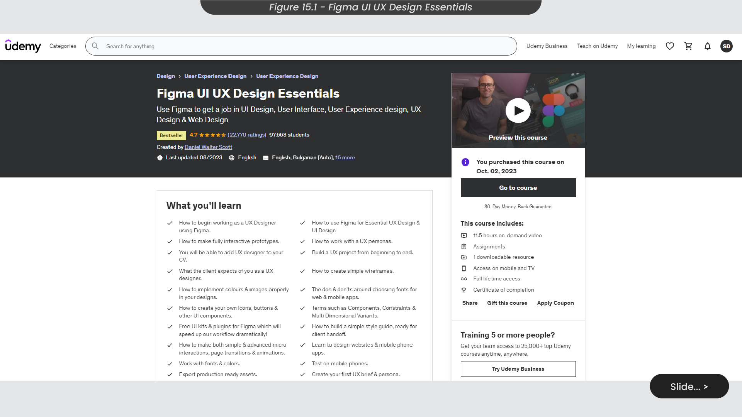
Task: Open the notifications bell icon
Action: tap(707, 46)
